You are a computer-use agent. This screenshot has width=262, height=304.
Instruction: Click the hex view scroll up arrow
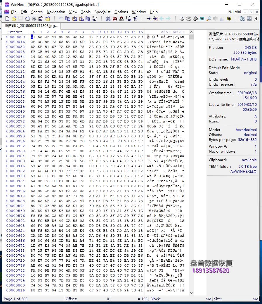coord(192,32)
